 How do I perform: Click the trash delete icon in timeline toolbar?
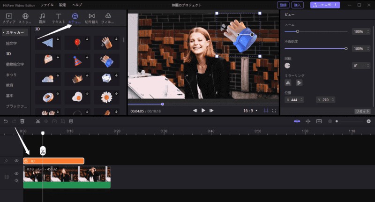click(22, 121)
